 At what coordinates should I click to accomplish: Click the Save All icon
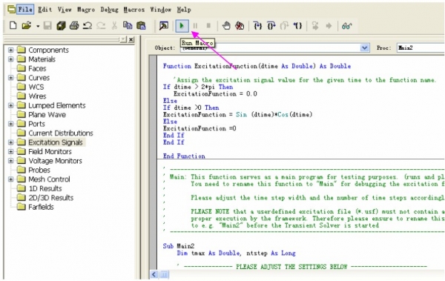(61, 26)
